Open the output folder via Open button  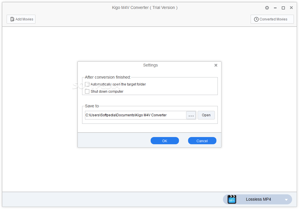pyautogui.click(x=206, y=115)
